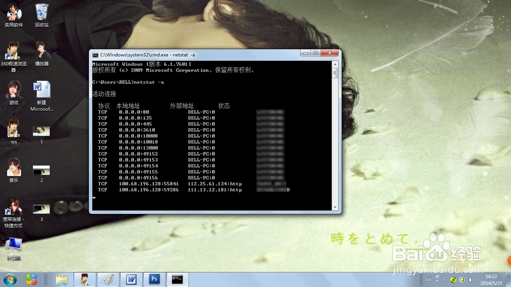
Task: Open the 计算机 desktop icon
Action: click(14, 249)
